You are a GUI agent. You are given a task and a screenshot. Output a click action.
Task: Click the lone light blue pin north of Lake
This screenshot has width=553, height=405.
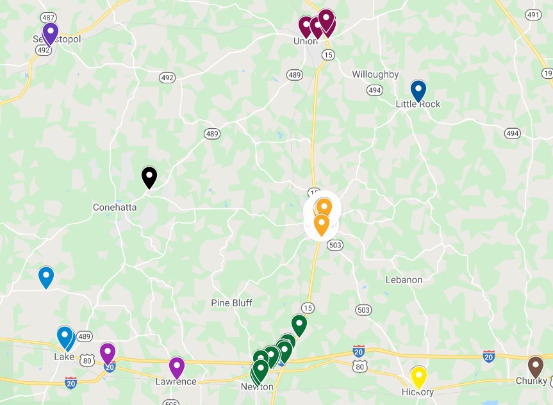coord(46,277)
